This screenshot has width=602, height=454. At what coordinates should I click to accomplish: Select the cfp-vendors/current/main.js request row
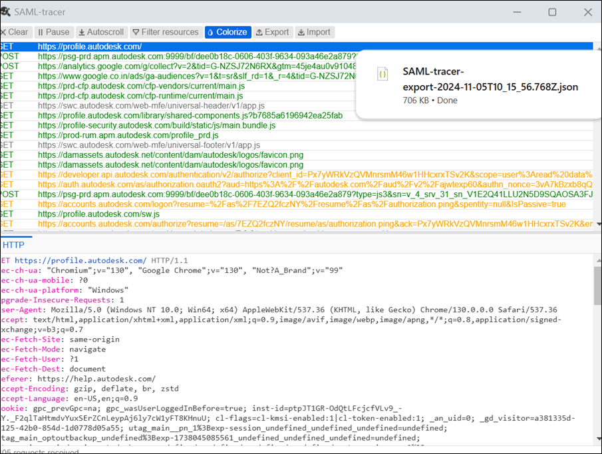178,86
